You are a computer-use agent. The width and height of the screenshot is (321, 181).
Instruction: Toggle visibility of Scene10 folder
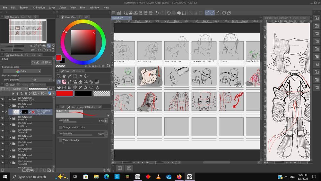click(2, 156)
